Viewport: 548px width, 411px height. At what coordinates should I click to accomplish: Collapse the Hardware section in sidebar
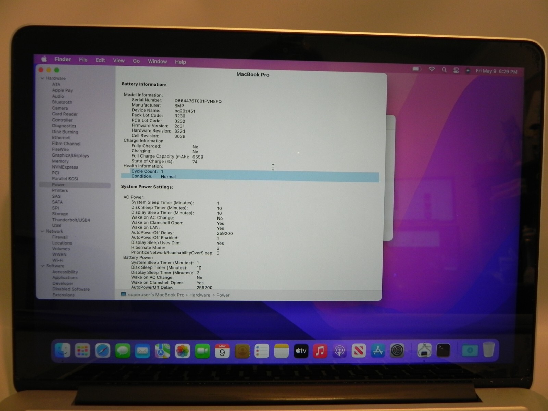point(42,78)
